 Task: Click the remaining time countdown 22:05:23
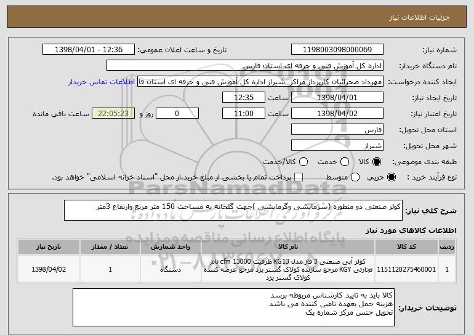[x=113, y=114]
